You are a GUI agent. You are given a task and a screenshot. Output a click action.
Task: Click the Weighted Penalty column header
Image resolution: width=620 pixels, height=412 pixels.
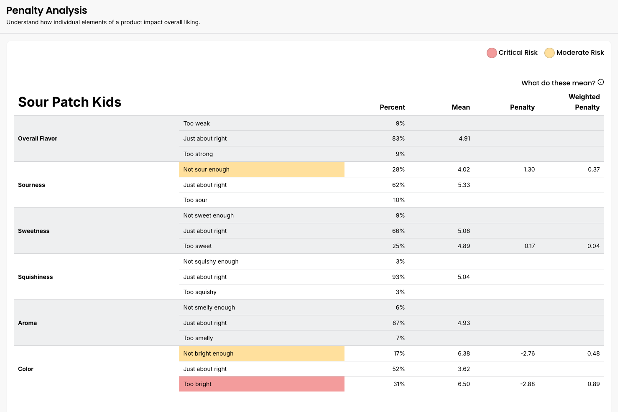tap(584, 102)
